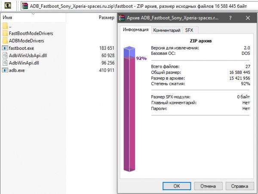Select the ADBModeDrivers folder name
This screenshot has height=194, width=258.
point(27,41)
